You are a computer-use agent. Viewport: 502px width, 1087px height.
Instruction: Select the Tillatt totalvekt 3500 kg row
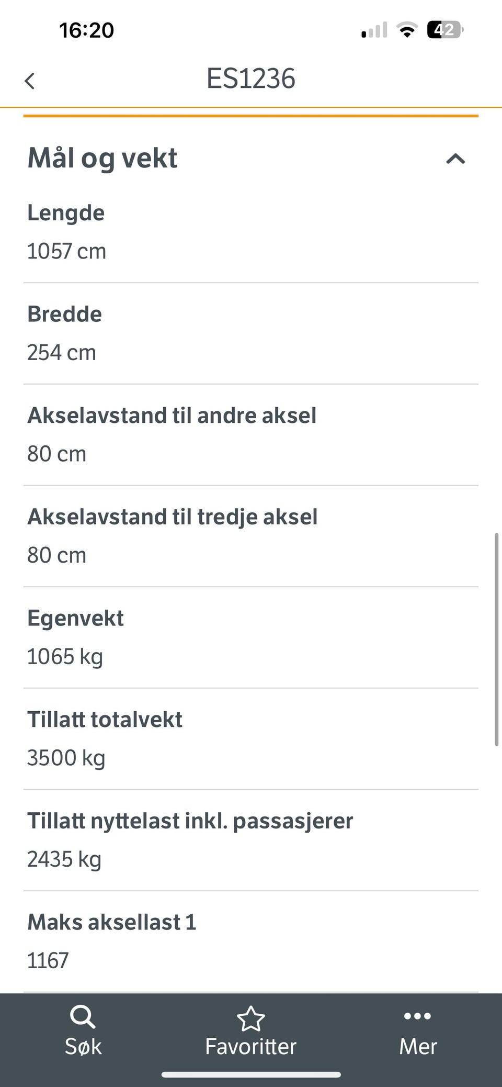tap(251, 739)
